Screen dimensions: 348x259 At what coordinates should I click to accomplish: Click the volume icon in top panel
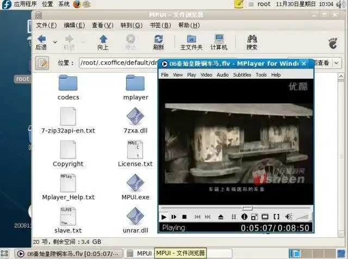click(x=340, y=4)
